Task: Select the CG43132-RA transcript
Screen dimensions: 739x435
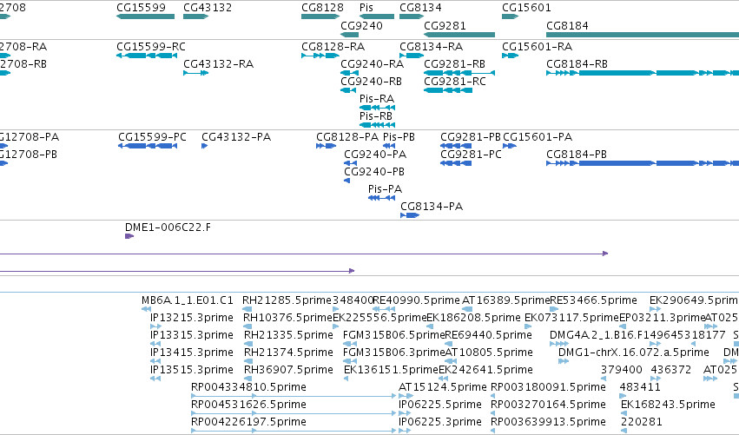Action: (x=196, y=73)
